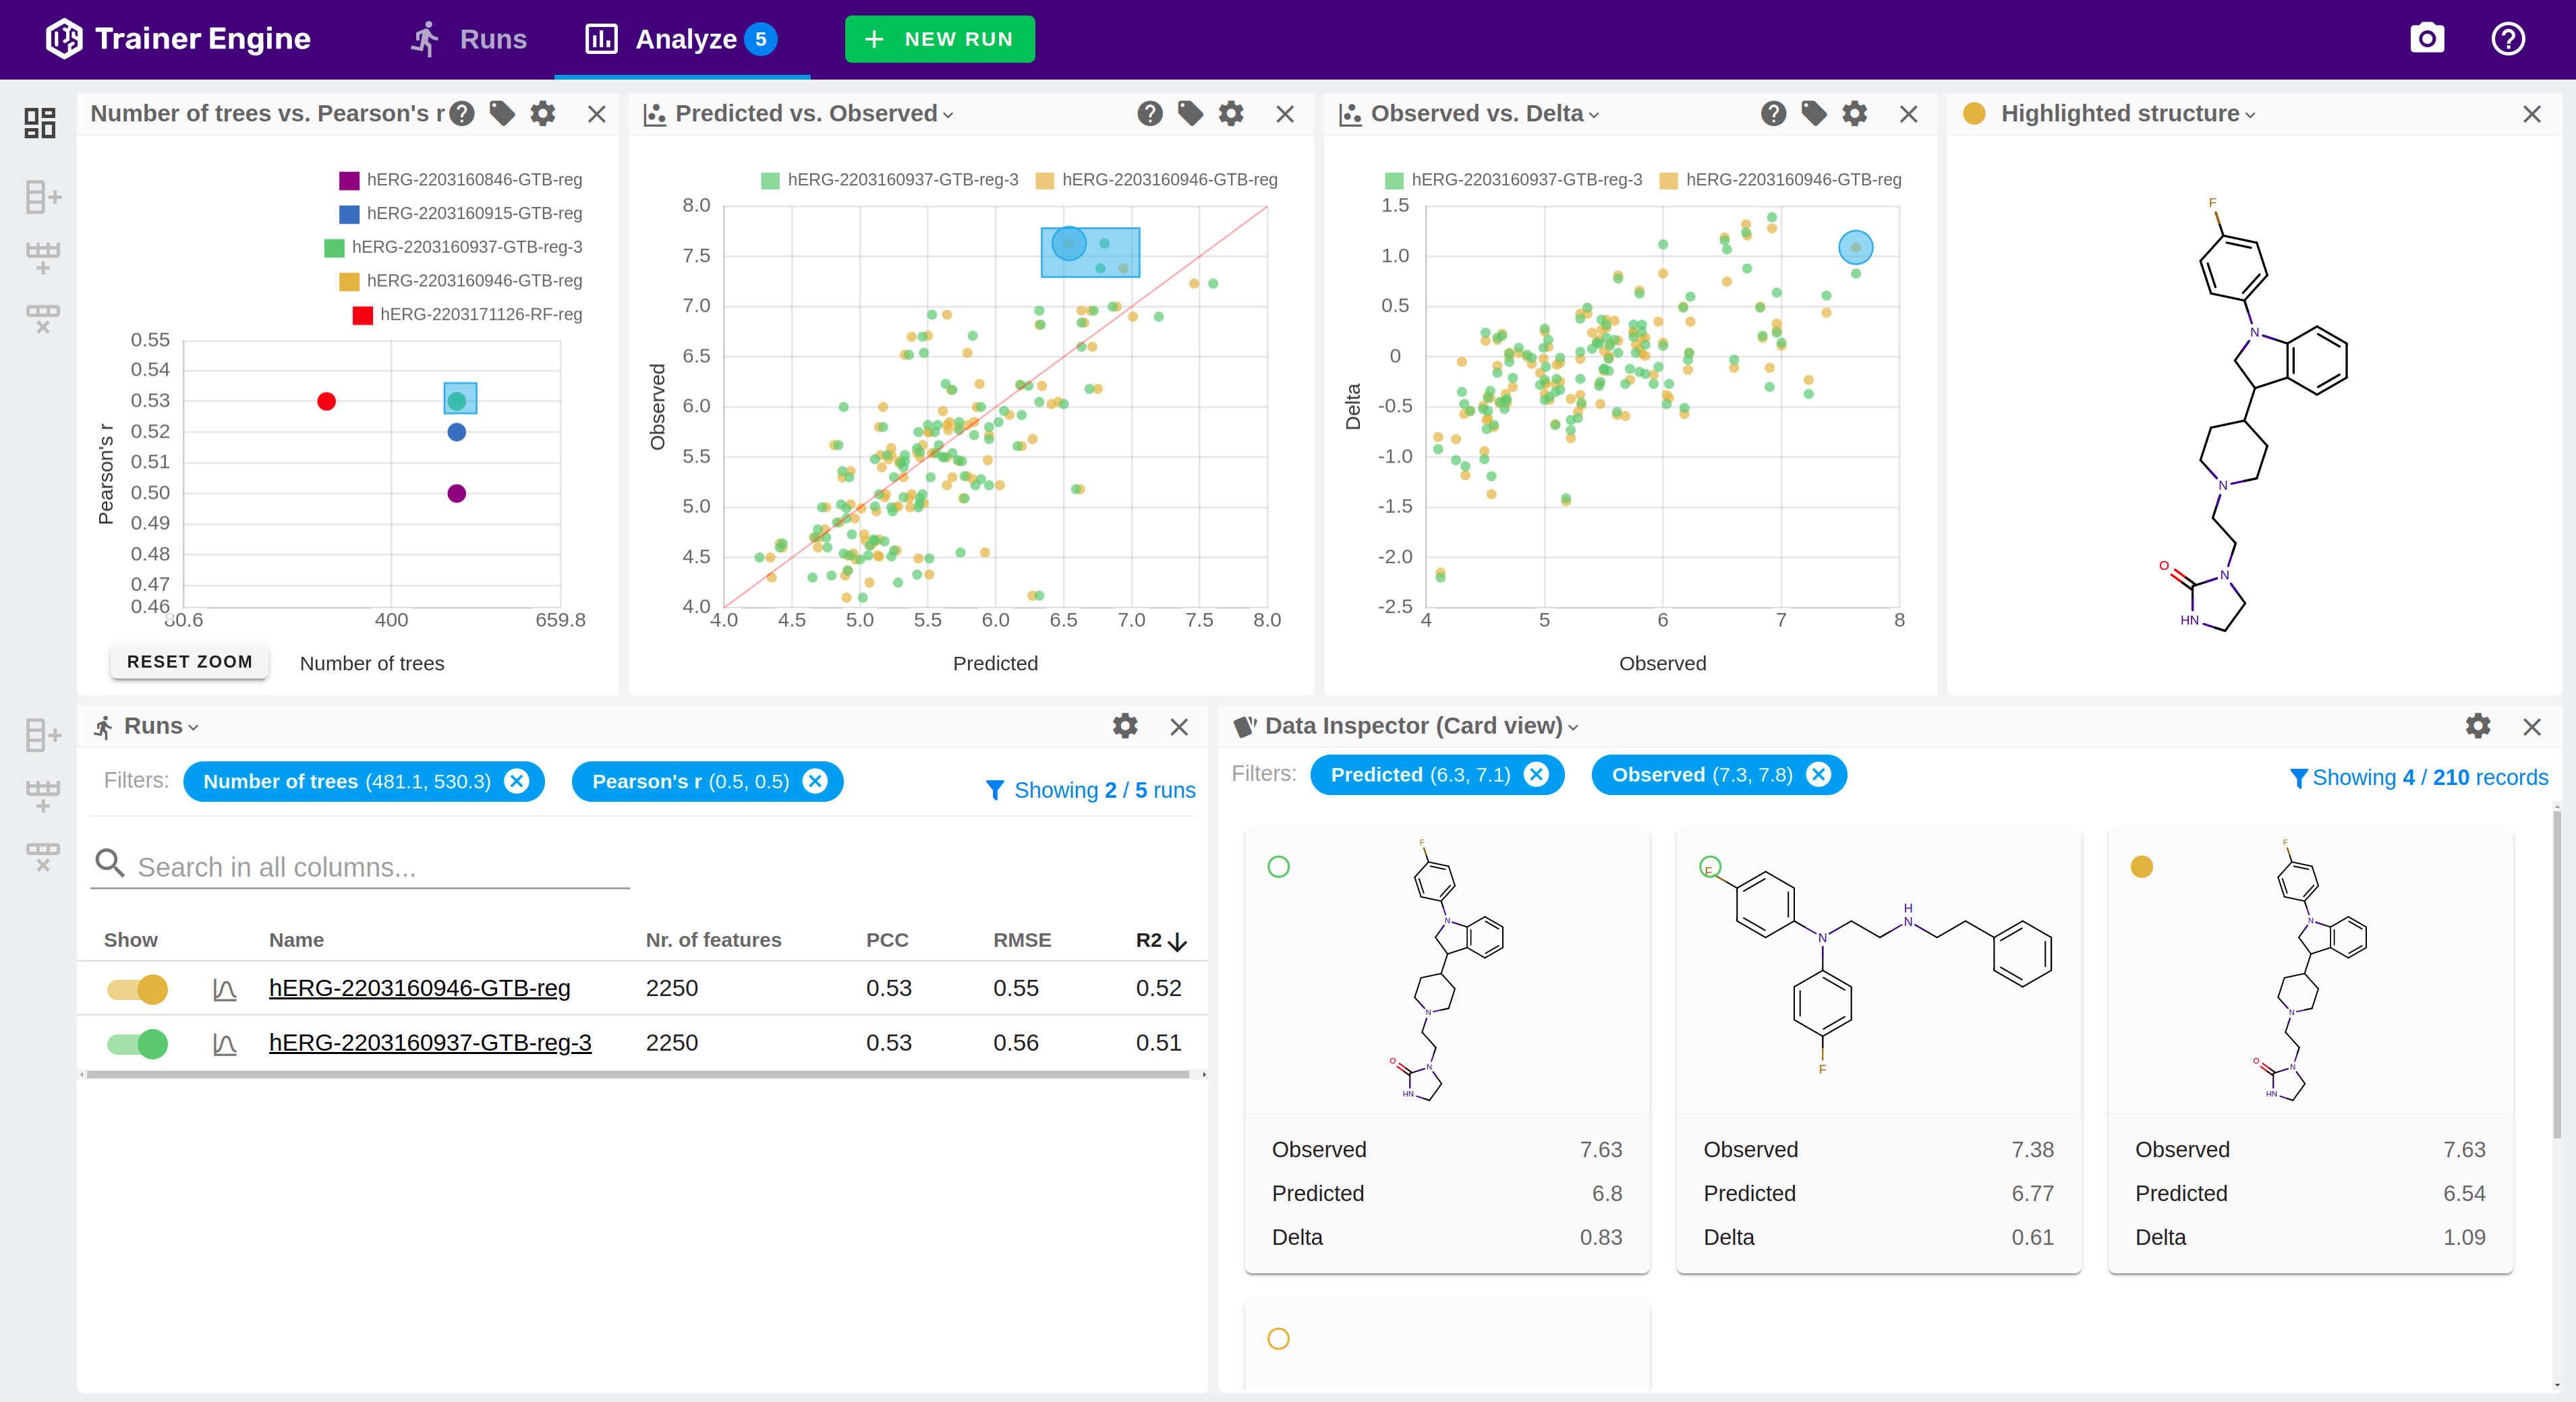The image size is (2576, 1402).
Task: Open help from the top-right question mark icon
Action: coord(2507,39)
